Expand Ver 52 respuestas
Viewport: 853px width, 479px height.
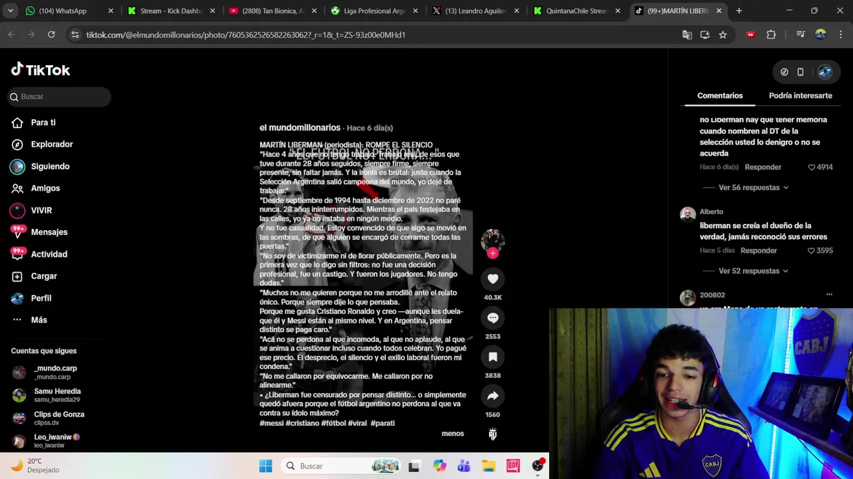click(x=753, y=271)
